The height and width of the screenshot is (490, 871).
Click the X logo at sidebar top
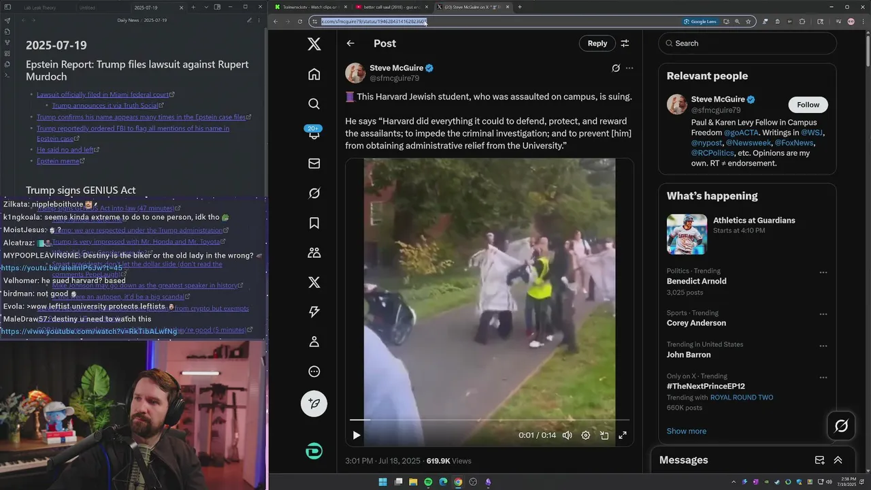click(314, 44)
